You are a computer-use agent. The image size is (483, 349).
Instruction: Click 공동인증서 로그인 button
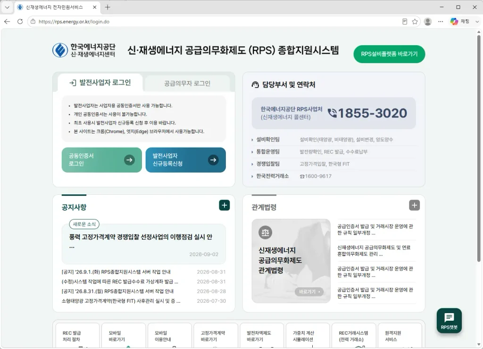(102, 160)
